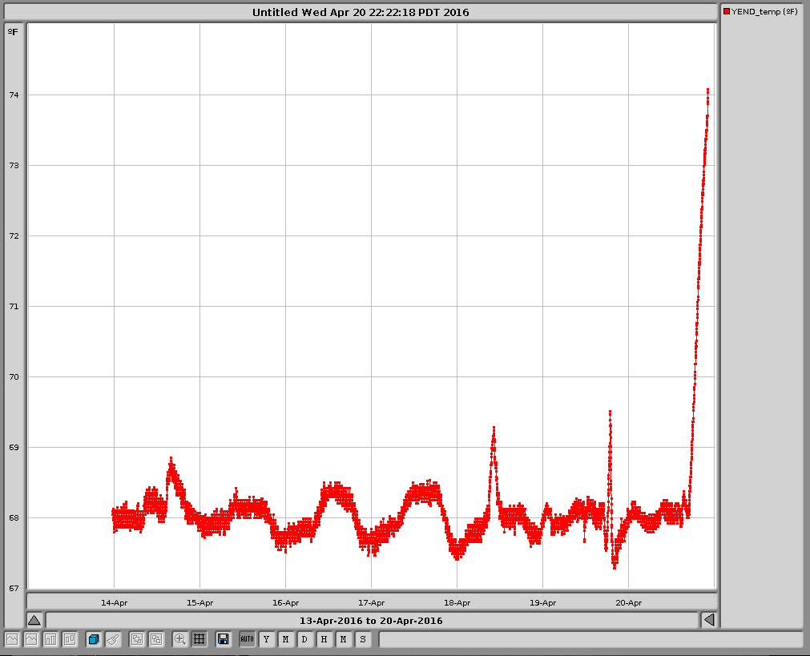Toggle the grid lines button
This screenshot has height=656, width=810.
(199, 639)
